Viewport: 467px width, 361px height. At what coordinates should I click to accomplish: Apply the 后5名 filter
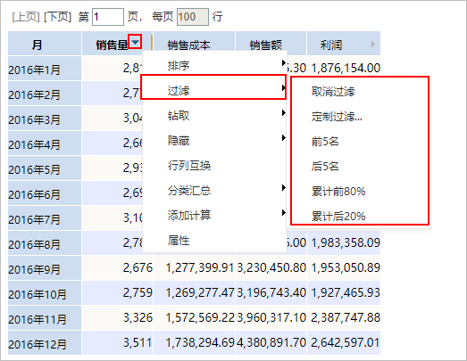point(360,166)
